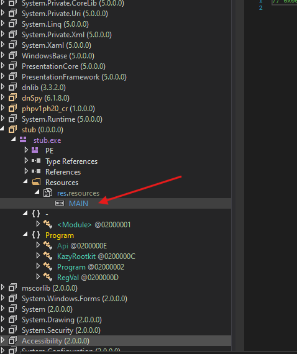This screenshot has height=354, width=297.
Task: Click the dnSpy assembly icon
Action: pyautogui.click(x=12, y=98)
